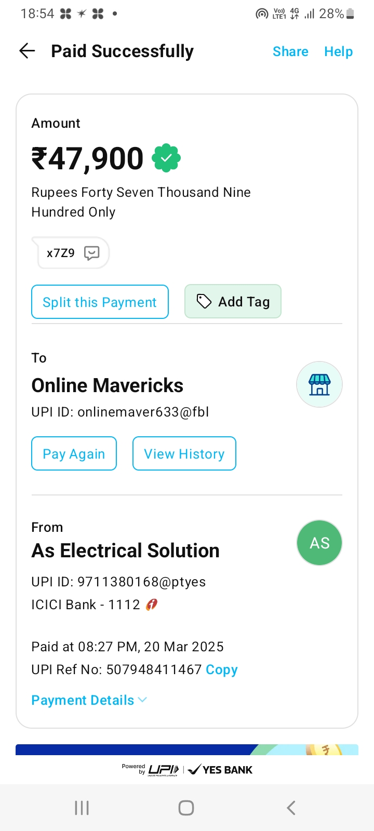Expand the Payment Details section

tap(89, 700)
